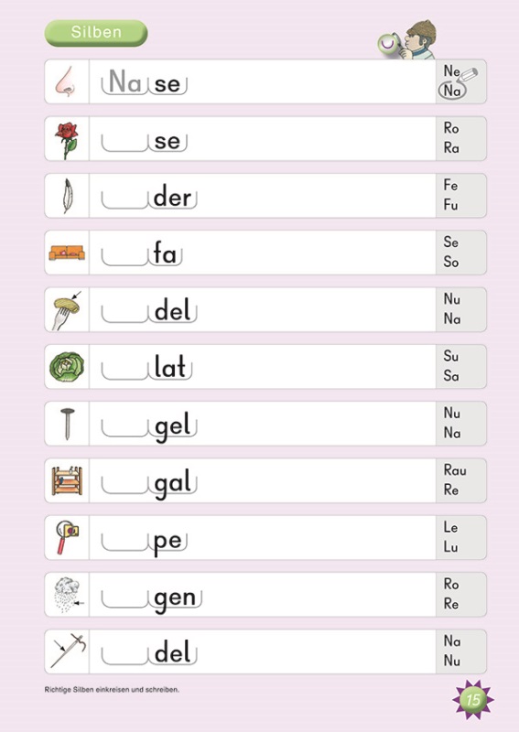Click the nail picture
Image resolution: width=519 pixels, height=732 pixels.
coord(67,424)
